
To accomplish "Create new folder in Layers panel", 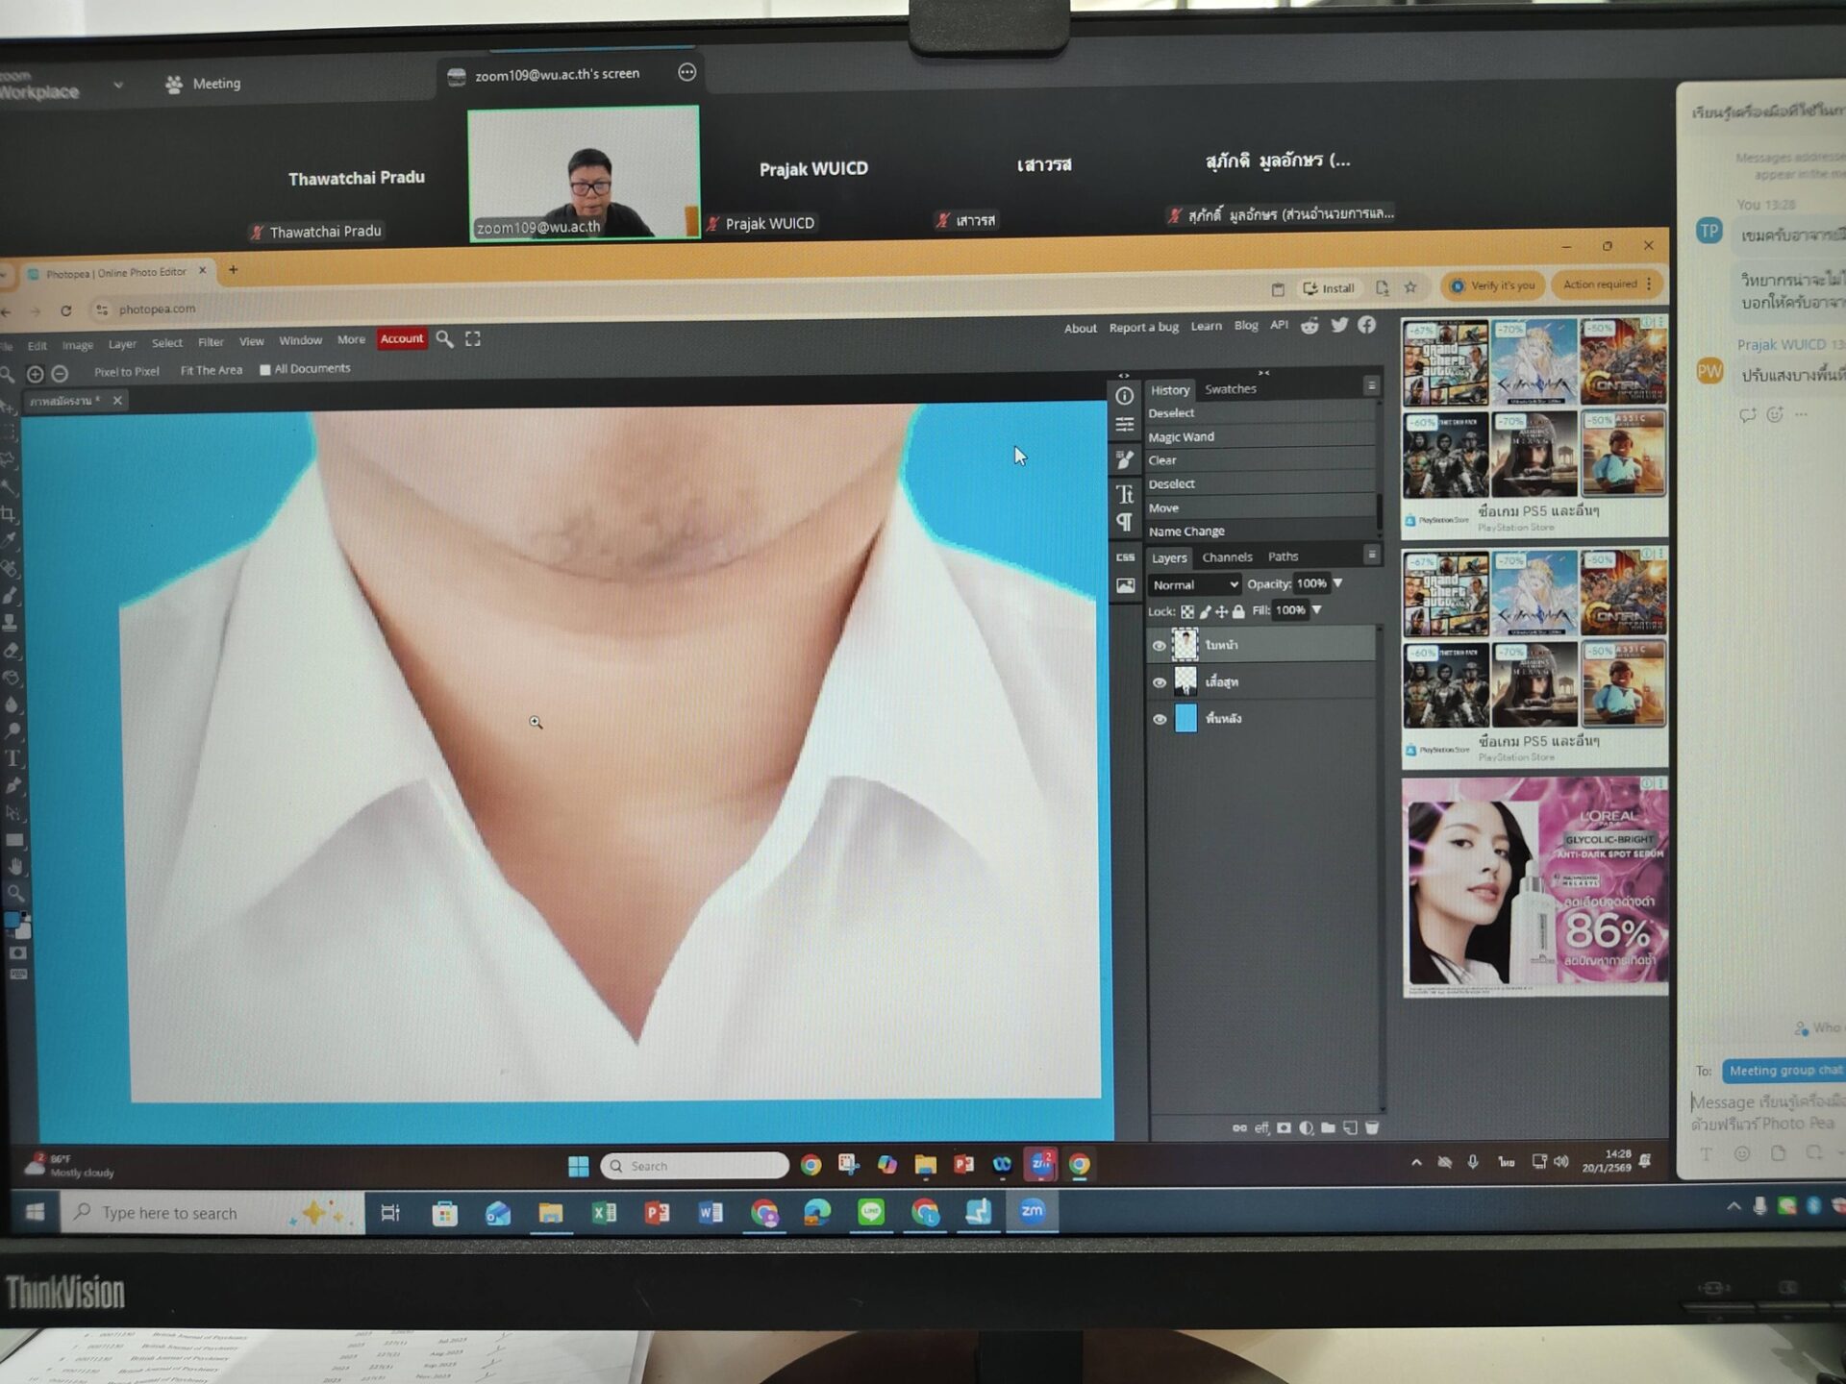I will 1328,1128.
